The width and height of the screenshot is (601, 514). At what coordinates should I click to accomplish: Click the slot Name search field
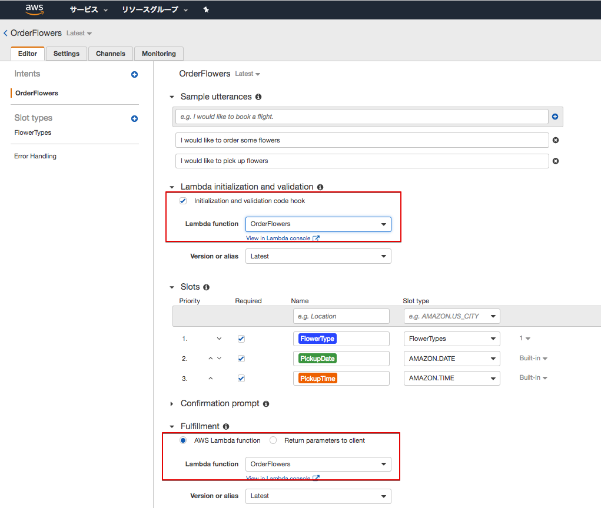[x=341, y=316]
